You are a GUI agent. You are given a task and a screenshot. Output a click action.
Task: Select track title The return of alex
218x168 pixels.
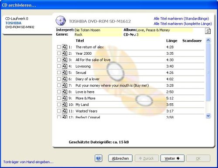click(x=89, y=47)
